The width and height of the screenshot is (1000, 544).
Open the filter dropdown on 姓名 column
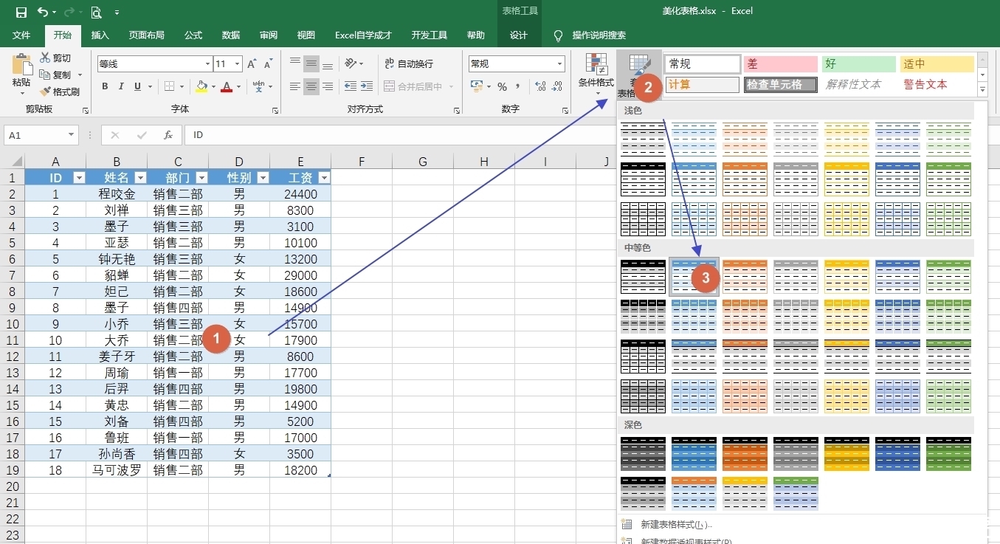140,177
